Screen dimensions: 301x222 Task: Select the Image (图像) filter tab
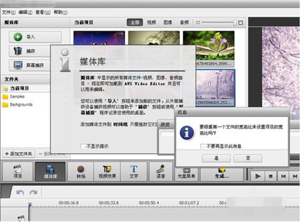point(168,22)
